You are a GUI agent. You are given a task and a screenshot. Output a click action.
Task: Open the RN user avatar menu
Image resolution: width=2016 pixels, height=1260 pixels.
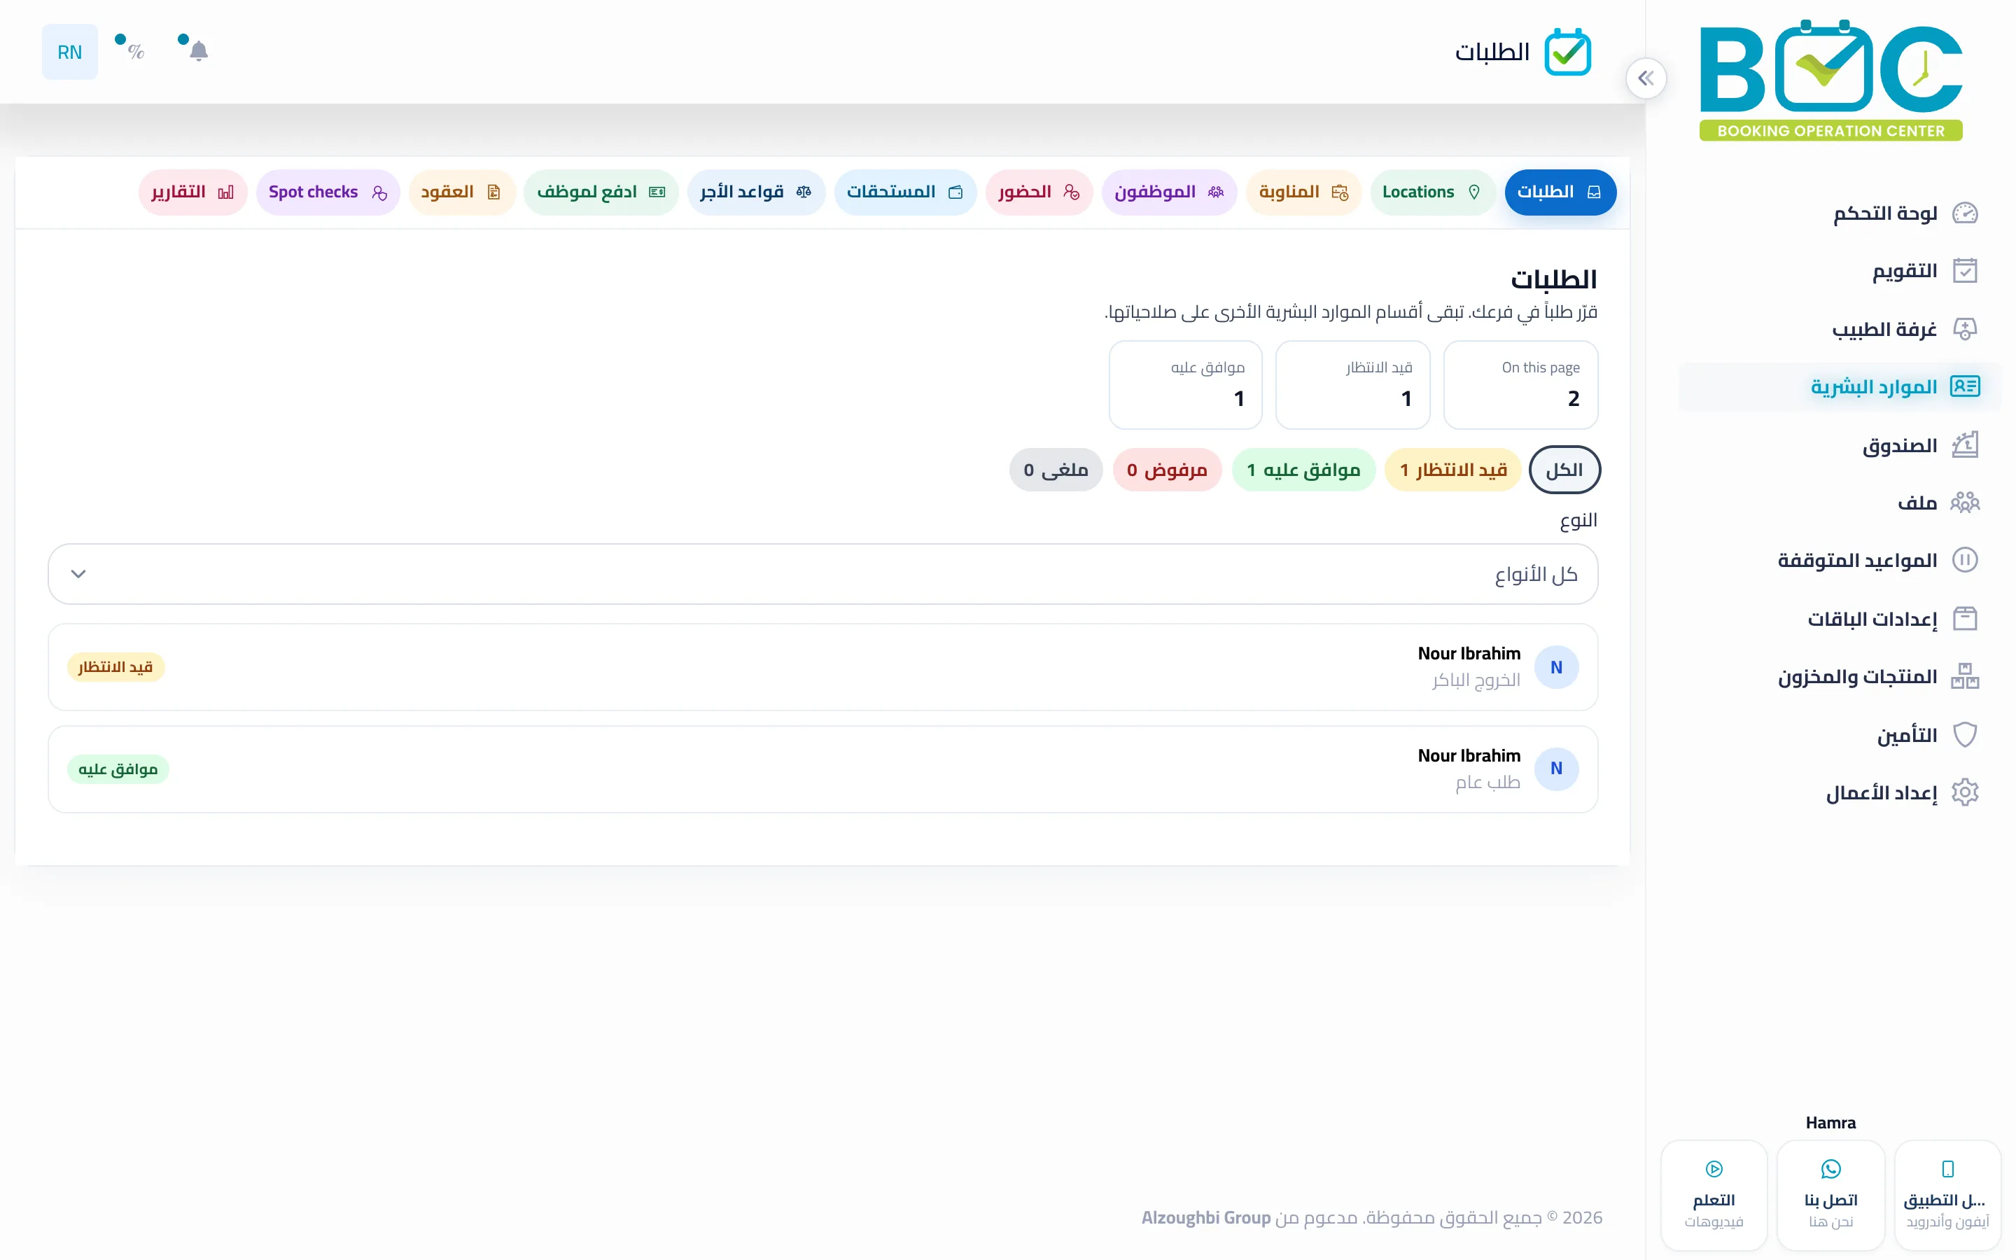[x=70, y=52]
